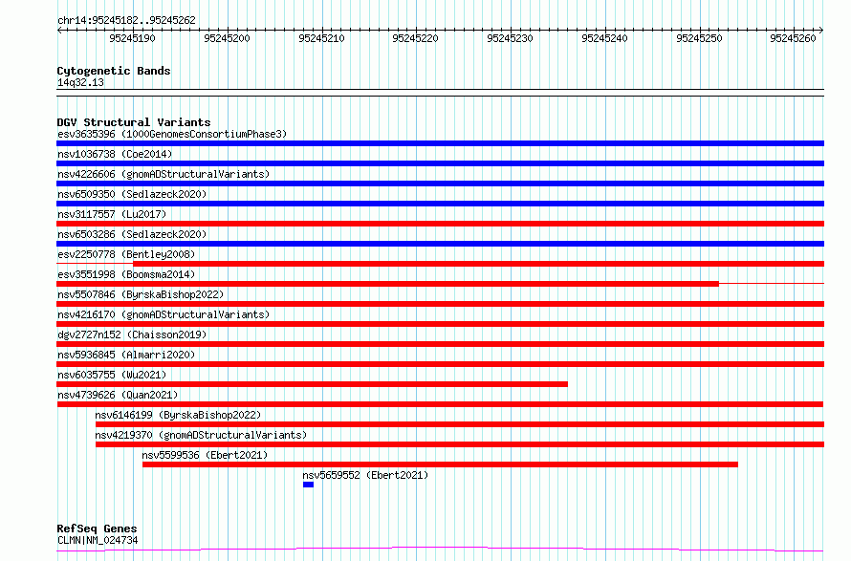Click the blue bar under nsv6503286
The image size is (851, 561).
[440, 244]
